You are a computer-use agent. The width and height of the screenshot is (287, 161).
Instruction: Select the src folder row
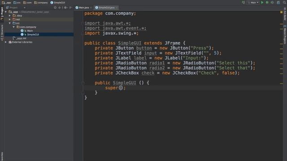[x=39, y=23]
